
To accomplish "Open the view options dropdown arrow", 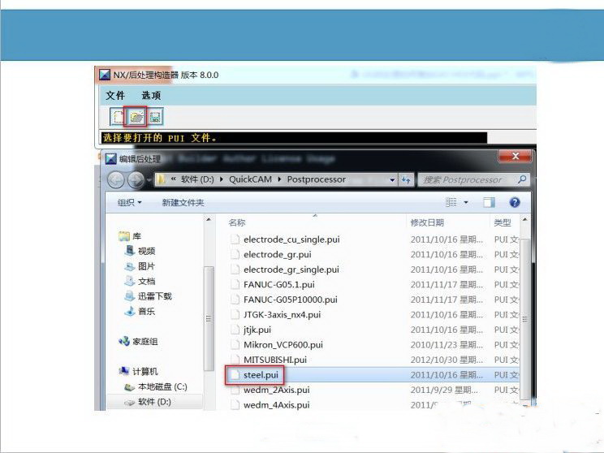I will point(466,202).
